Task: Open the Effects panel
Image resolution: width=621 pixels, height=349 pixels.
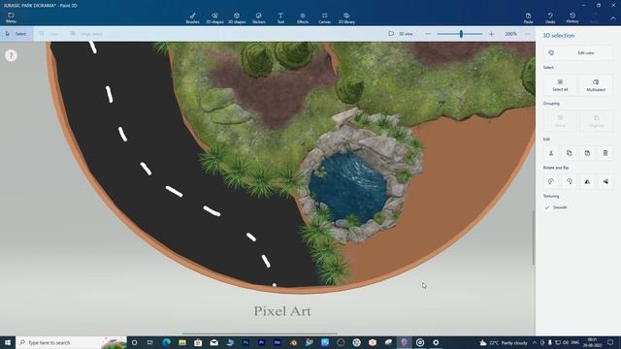Action: coord(303,17)
